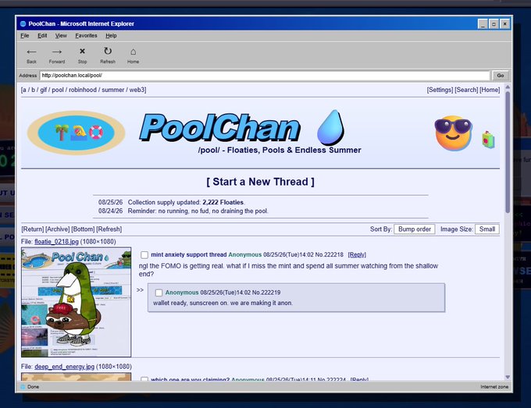Tick checkbox for 'which one are you claiming' thread
Screen dimensions: 531x408
pyautogui.click(x=144, y=379)
